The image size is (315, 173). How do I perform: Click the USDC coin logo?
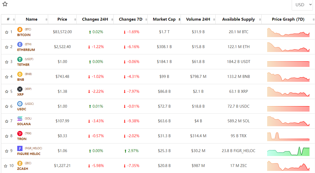20,104
